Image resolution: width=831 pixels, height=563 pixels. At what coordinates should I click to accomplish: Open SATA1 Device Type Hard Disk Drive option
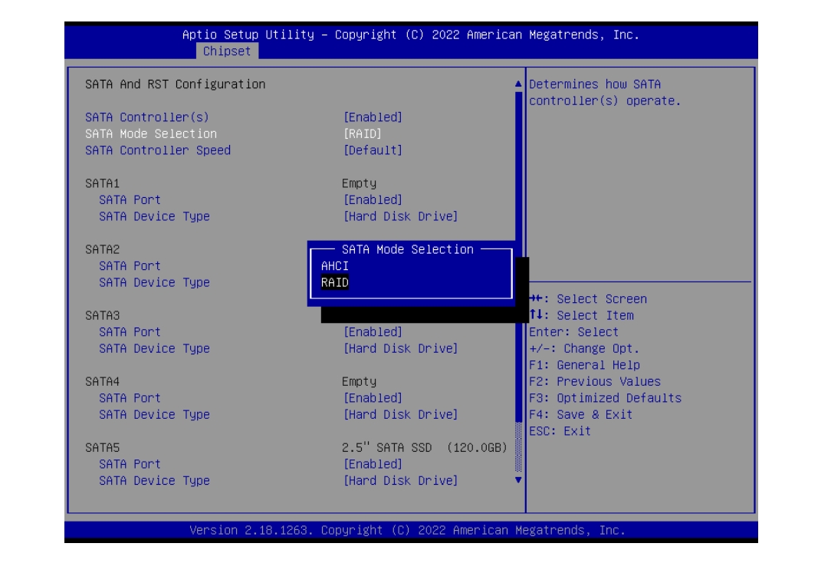(x=400, y=216)
